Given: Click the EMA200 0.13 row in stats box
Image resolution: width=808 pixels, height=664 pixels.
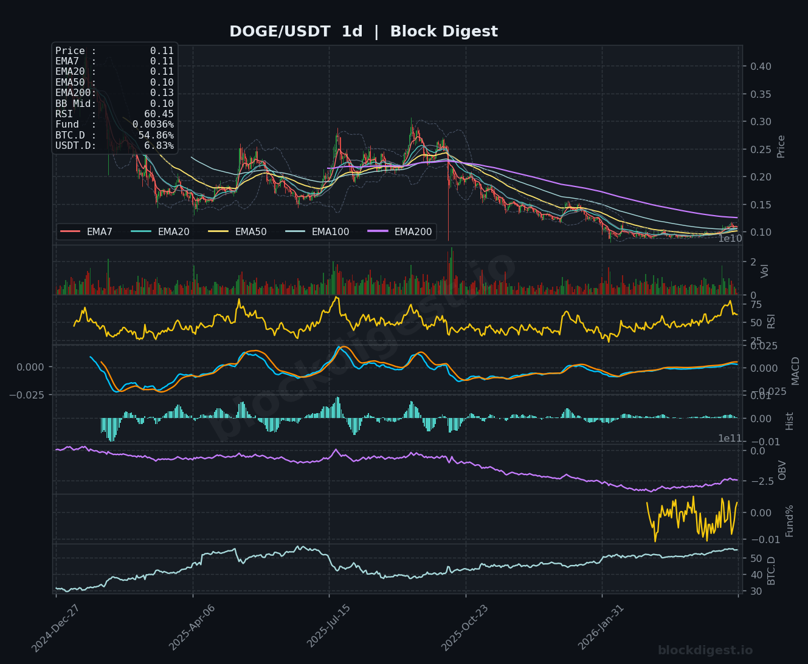Looking at the screenshot, I should click(114, 93).
